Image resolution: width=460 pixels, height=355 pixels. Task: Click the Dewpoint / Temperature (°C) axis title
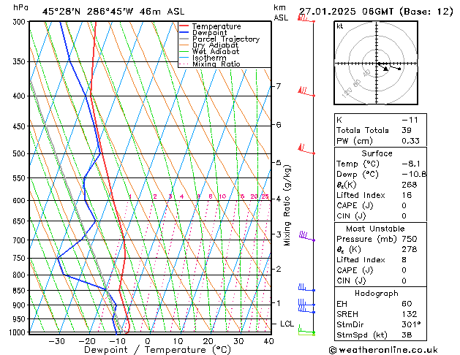[x=157, y=350]
